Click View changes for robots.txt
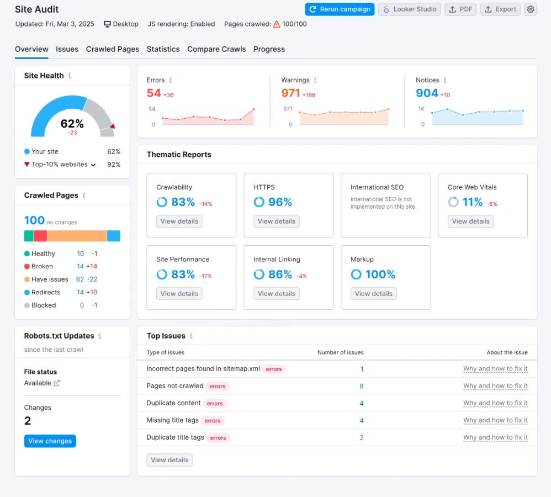Image resolution: width=551 pixels, height=497 pixels. (50, 441)
